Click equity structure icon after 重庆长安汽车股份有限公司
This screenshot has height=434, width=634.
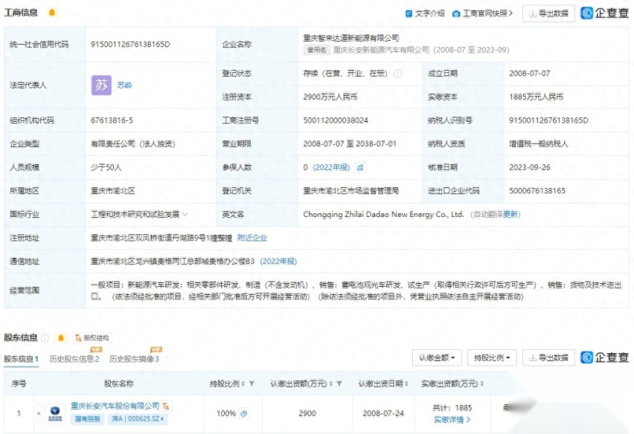click(166, 407)
